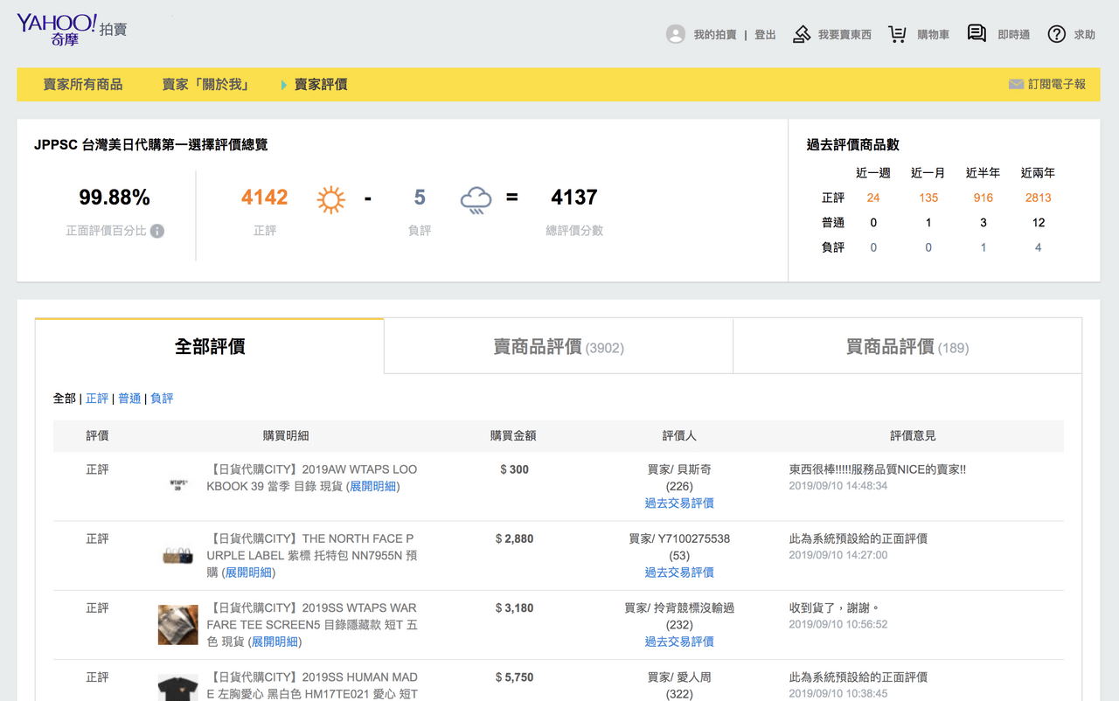
Task: Click the 近半年 positive count 916
Action: tap(983, 198)
